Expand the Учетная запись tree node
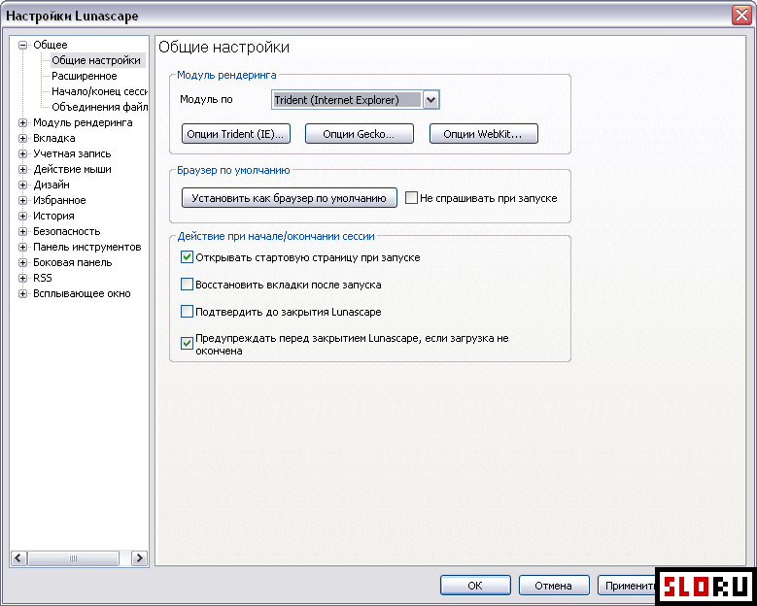The width and height of the screenshot is (757, 606). tap(22, 153)
